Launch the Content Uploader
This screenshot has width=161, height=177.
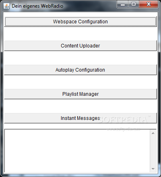pos(80,46)
